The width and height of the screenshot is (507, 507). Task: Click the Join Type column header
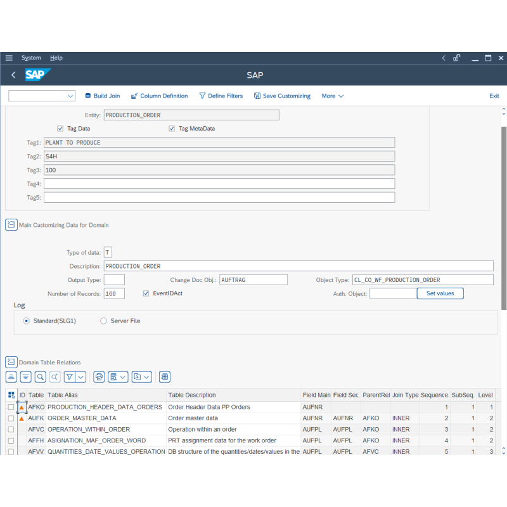pos(405,395)
